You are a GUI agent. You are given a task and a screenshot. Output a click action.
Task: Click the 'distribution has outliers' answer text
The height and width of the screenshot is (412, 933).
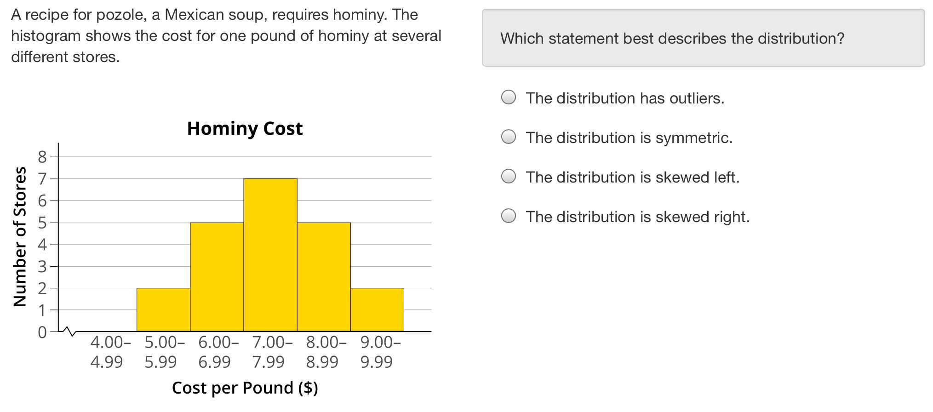click(x=640, y=98)
